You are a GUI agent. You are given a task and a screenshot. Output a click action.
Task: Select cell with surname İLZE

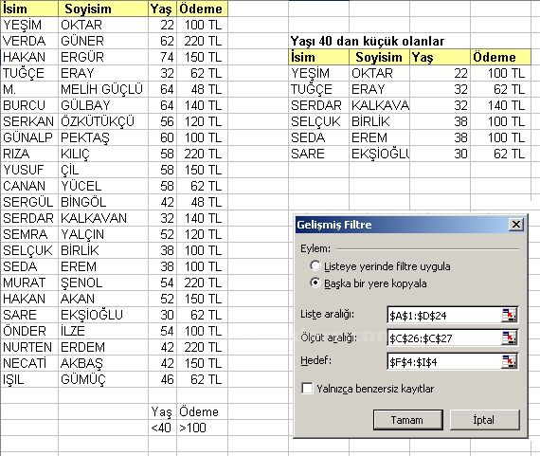click(103, 331)
